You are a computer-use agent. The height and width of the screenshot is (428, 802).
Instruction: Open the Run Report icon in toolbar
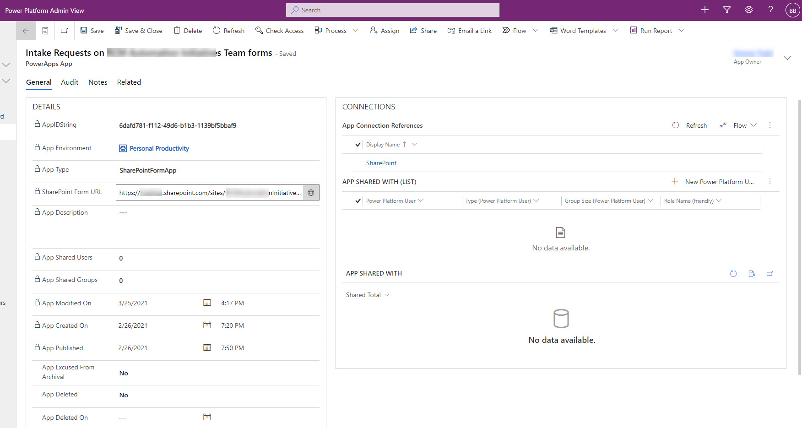click(634, 30)
